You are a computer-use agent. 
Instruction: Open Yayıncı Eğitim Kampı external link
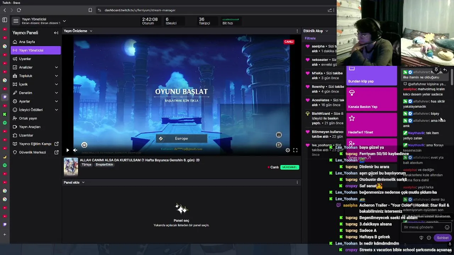35,144
